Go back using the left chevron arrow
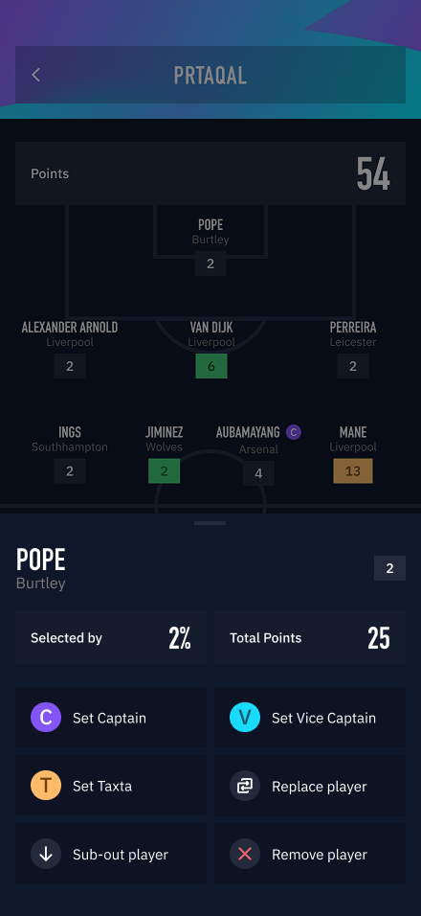This screenshot has width=421, height=916. point(36,75)
